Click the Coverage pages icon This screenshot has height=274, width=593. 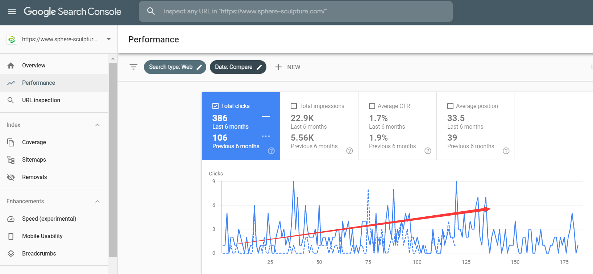click(11, 142)
